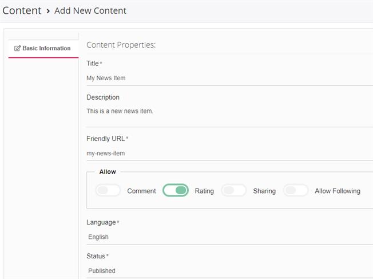Click the Friendly URL input
The width and height of the screenshot is (373, 279).
point(229,153)
